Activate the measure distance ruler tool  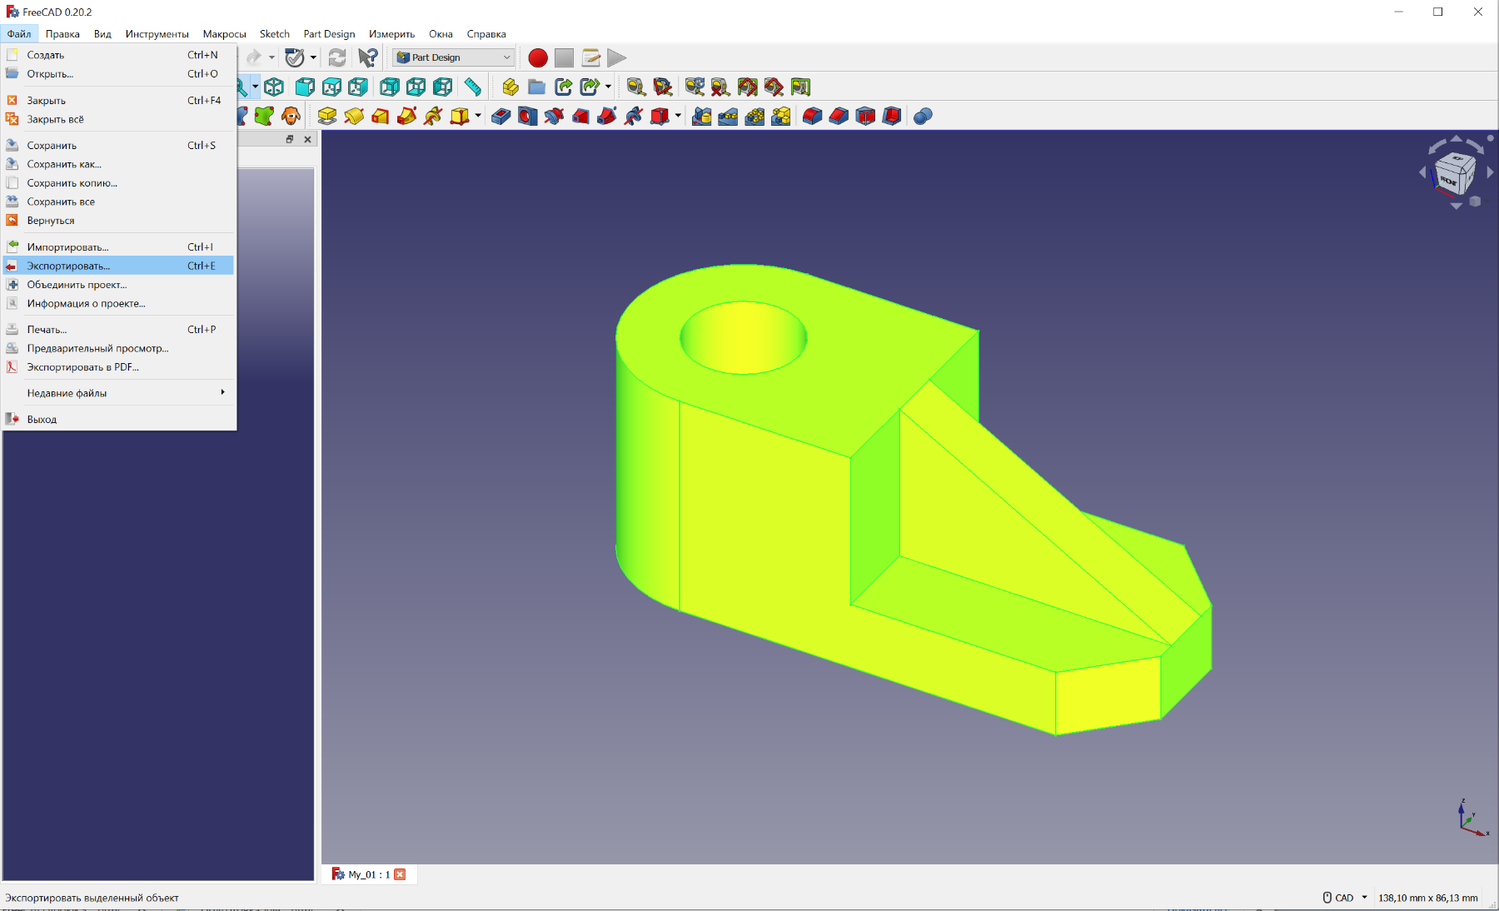472,87
